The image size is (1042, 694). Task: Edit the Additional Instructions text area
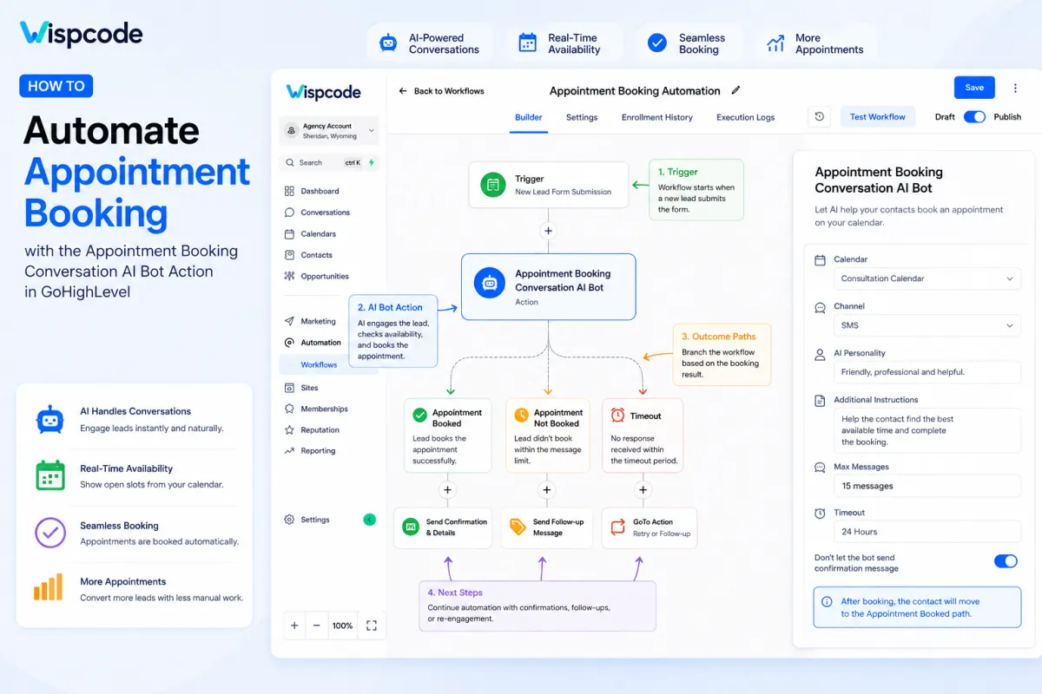click(927, 430)
